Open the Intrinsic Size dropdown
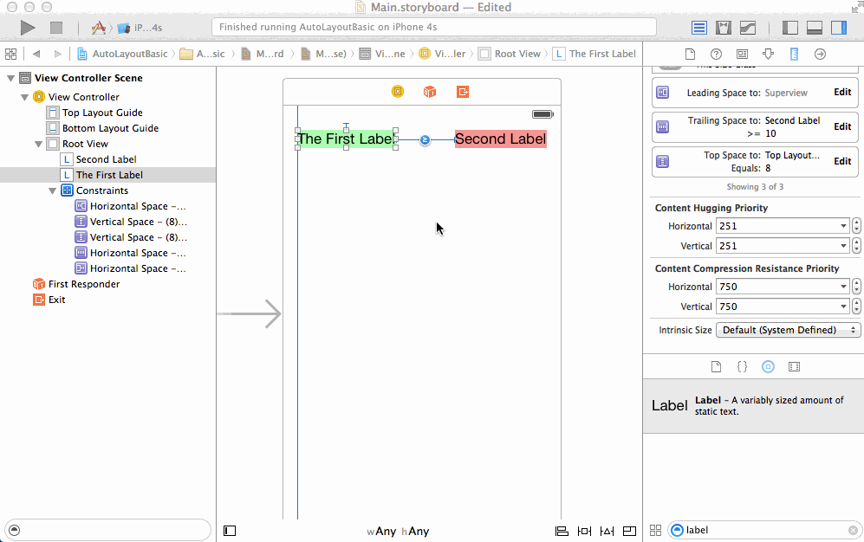The height and width of the screenshot is (542, 864). [788, 330]
